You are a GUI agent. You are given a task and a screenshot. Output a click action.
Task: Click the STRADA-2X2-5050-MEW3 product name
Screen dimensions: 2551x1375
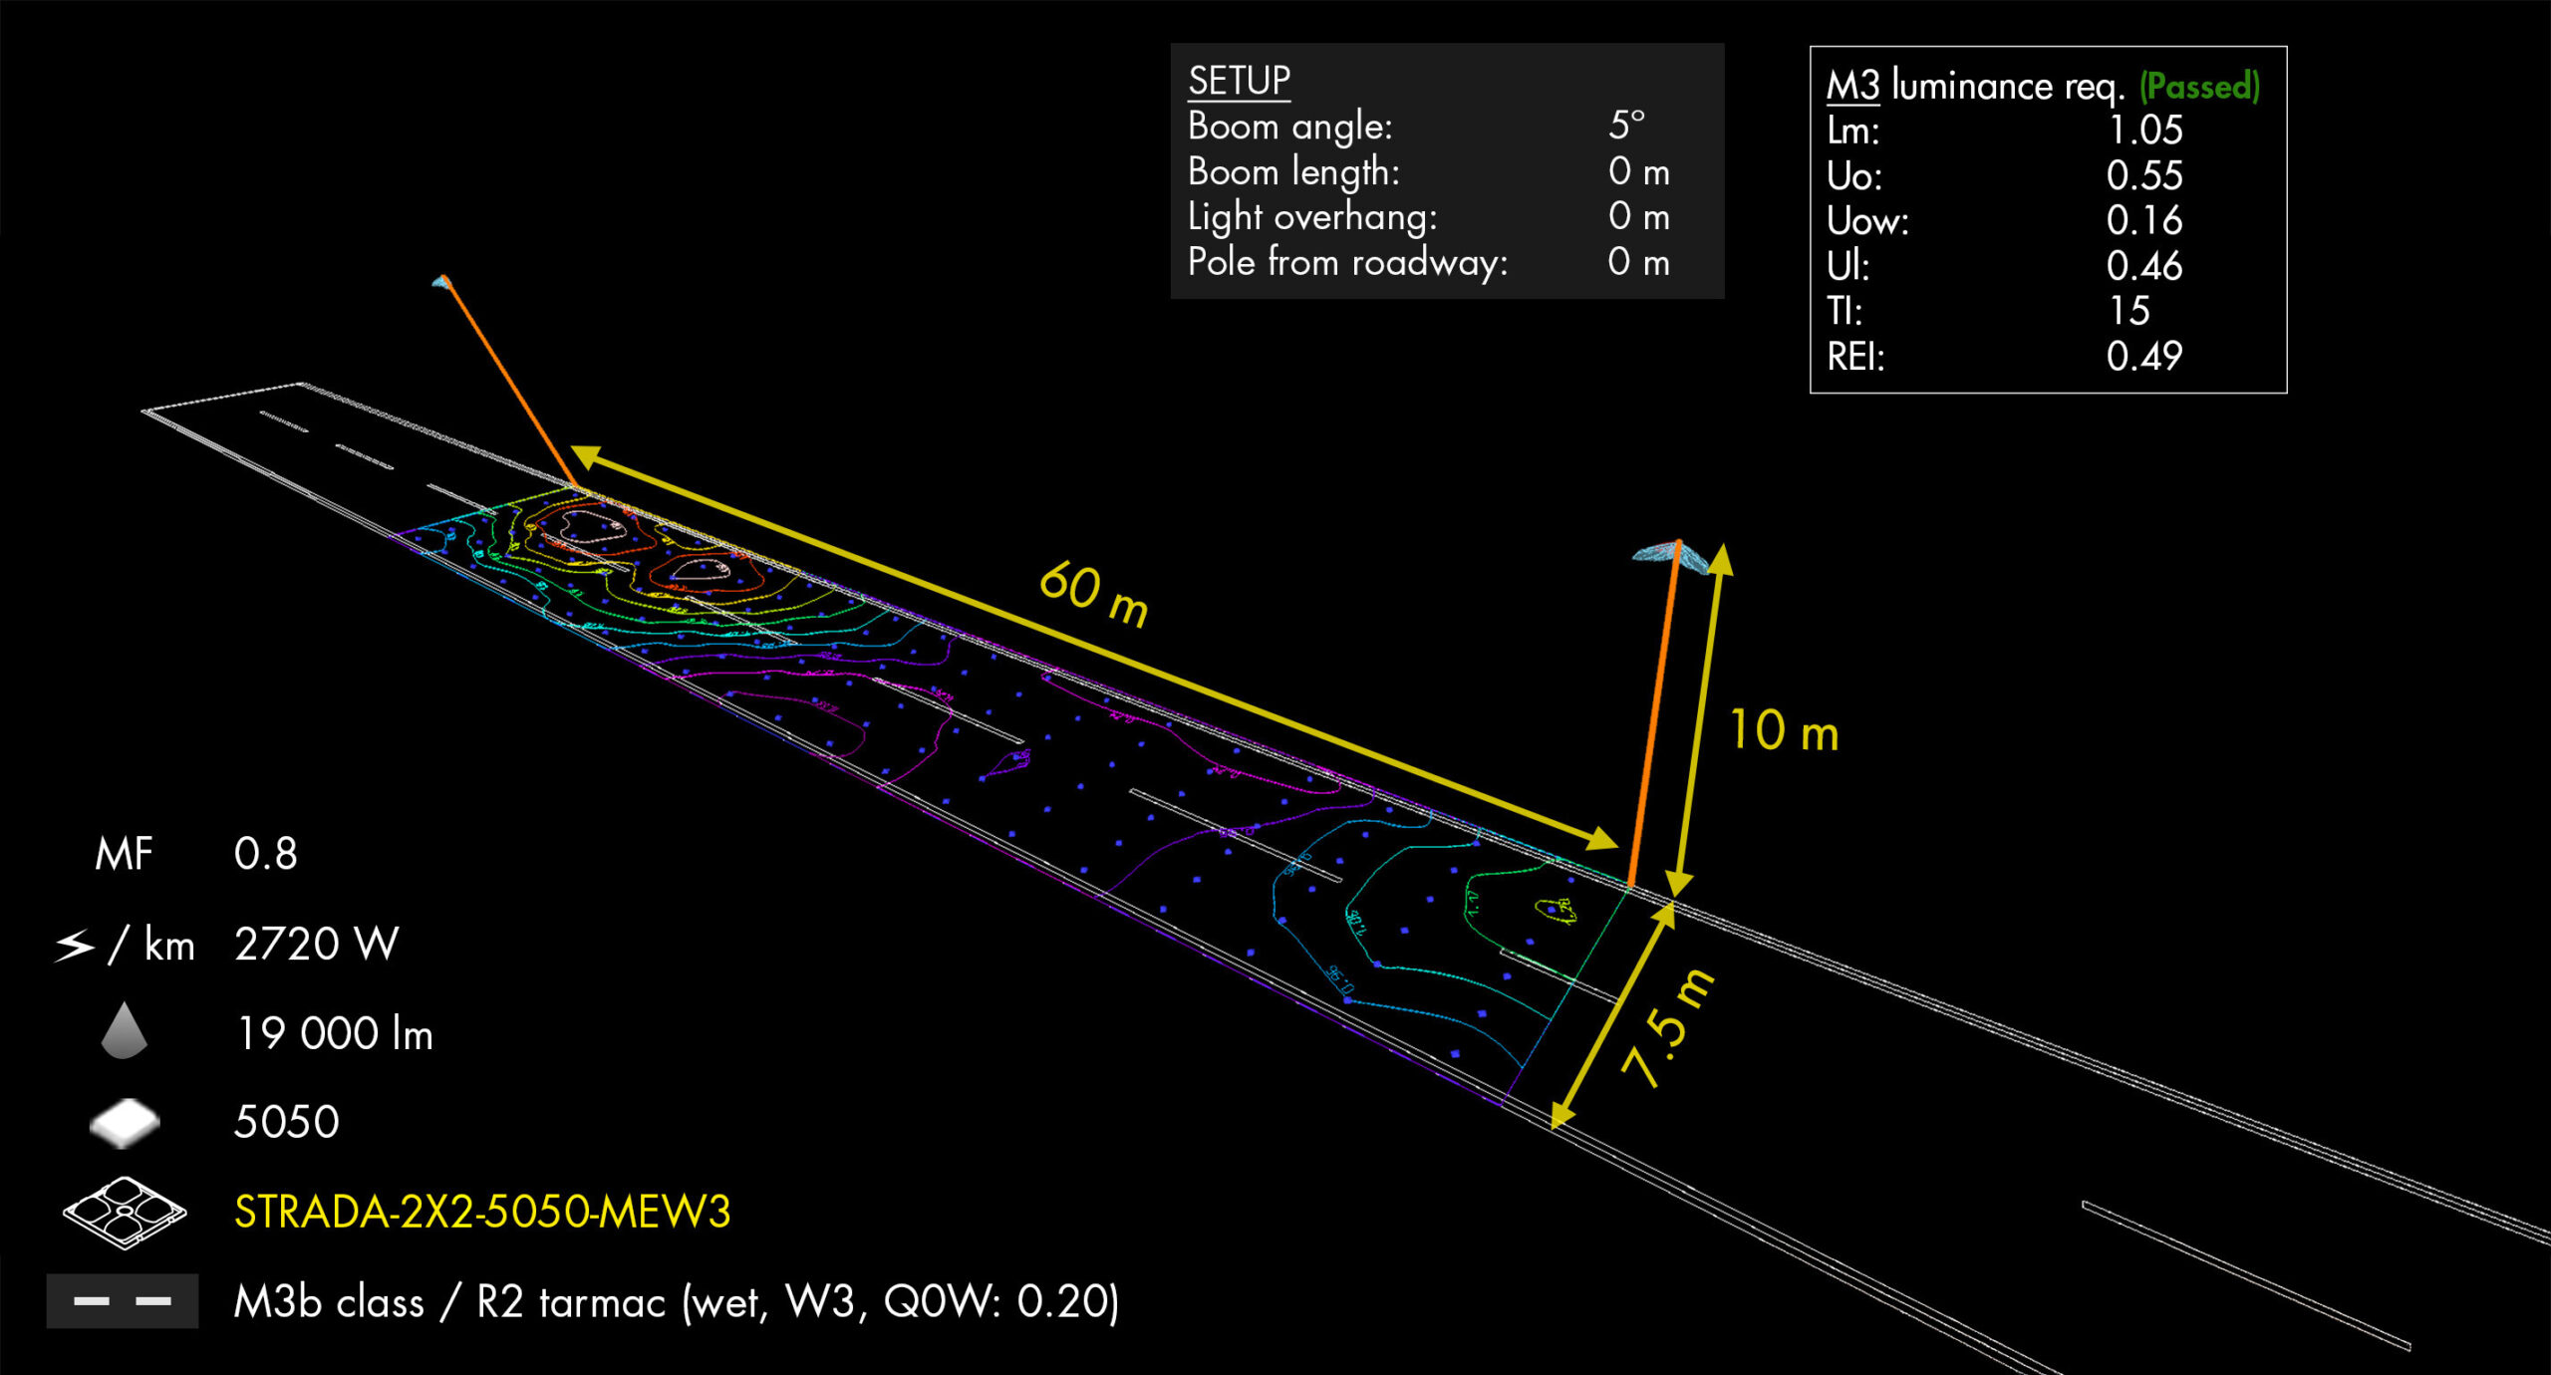(x=482, y=1212)
